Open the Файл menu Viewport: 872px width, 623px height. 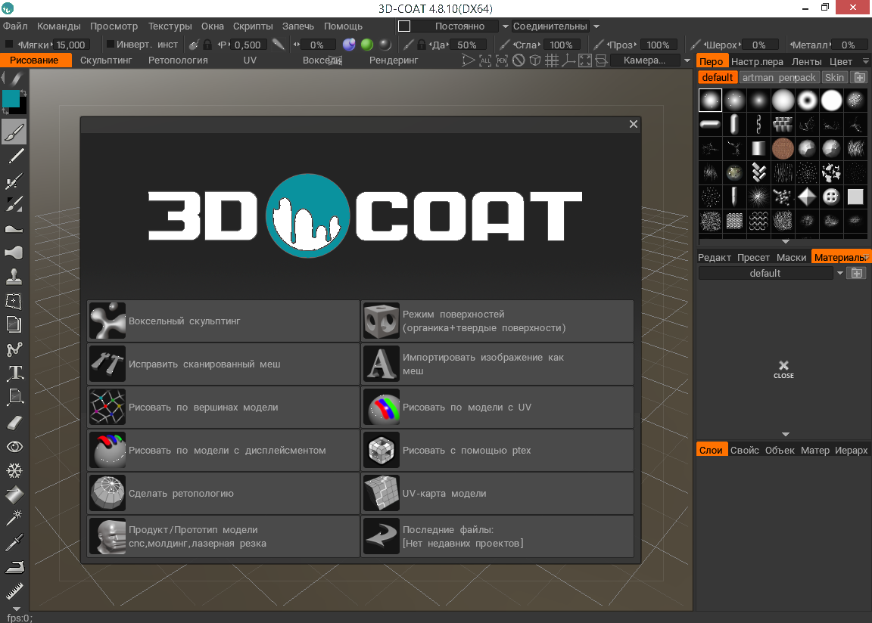15,26
